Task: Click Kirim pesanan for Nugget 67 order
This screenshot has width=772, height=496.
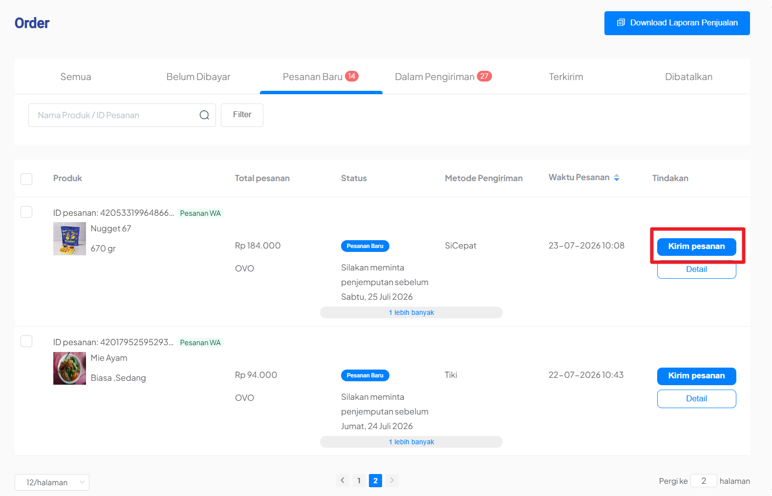Action: point(697,247)
